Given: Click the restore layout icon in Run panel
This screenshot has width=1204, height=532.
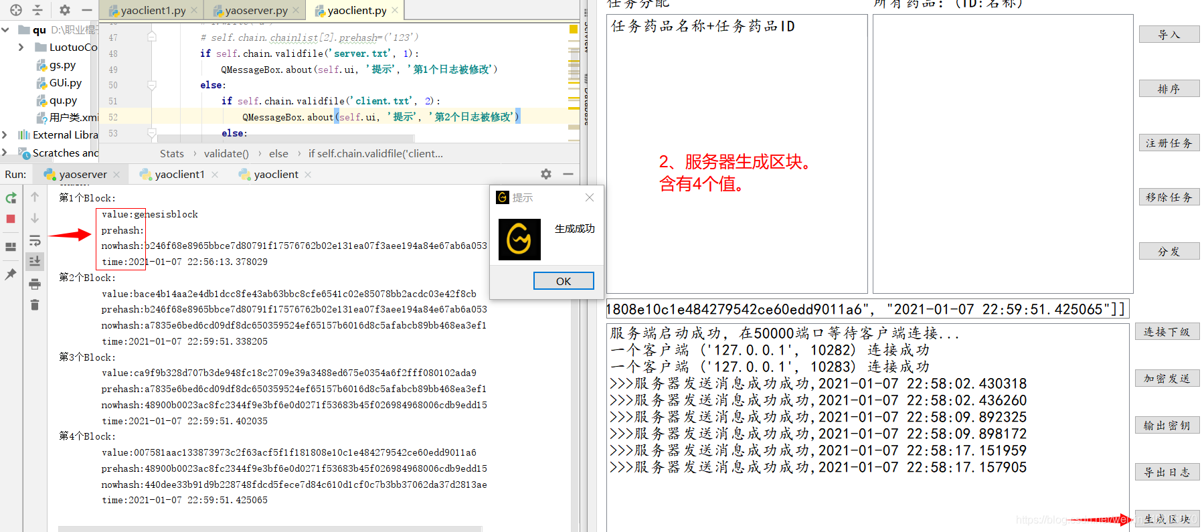Looking at the screenshot, I should point(11,246).
